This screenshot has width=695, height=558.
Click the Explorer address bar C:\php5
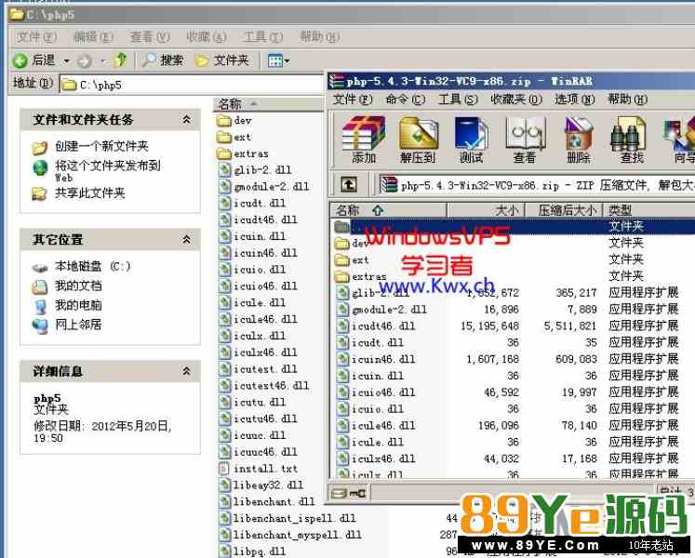coord(192,85)
